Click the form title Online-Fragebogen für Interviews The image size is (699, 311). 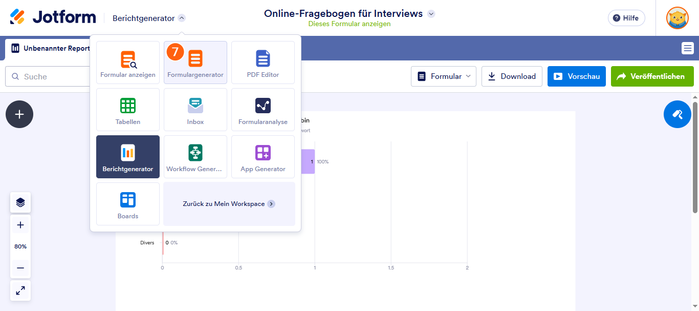point(343,13)
